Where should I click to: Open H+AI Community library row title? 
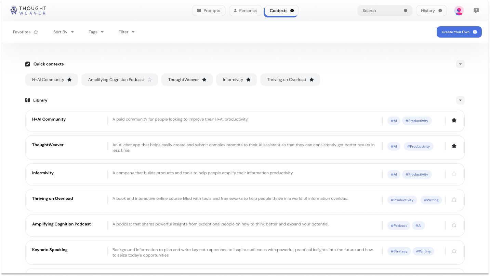tap(49, 119)
